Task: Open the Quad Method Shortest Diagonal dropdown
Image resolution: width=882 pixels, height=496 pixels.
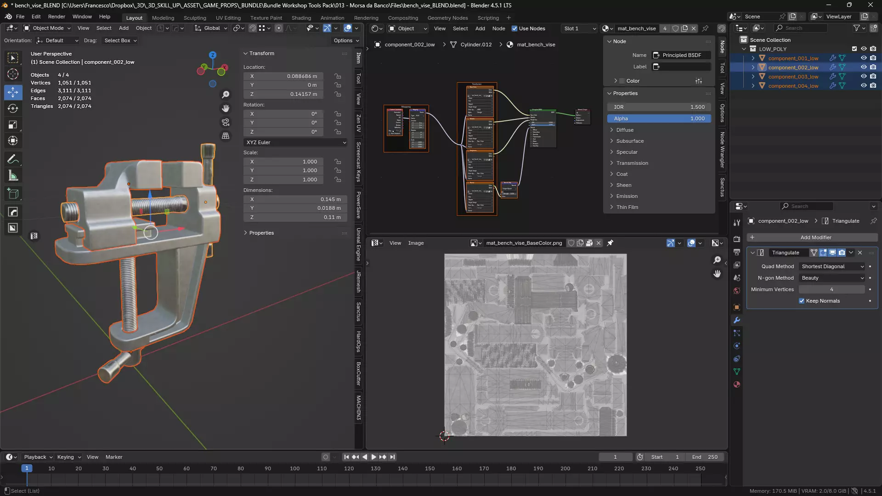Action: point(832,266)
